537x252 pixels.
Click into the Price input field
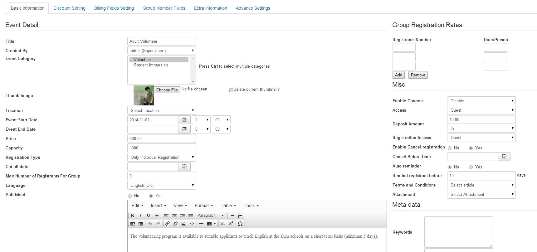pos(161,138)
